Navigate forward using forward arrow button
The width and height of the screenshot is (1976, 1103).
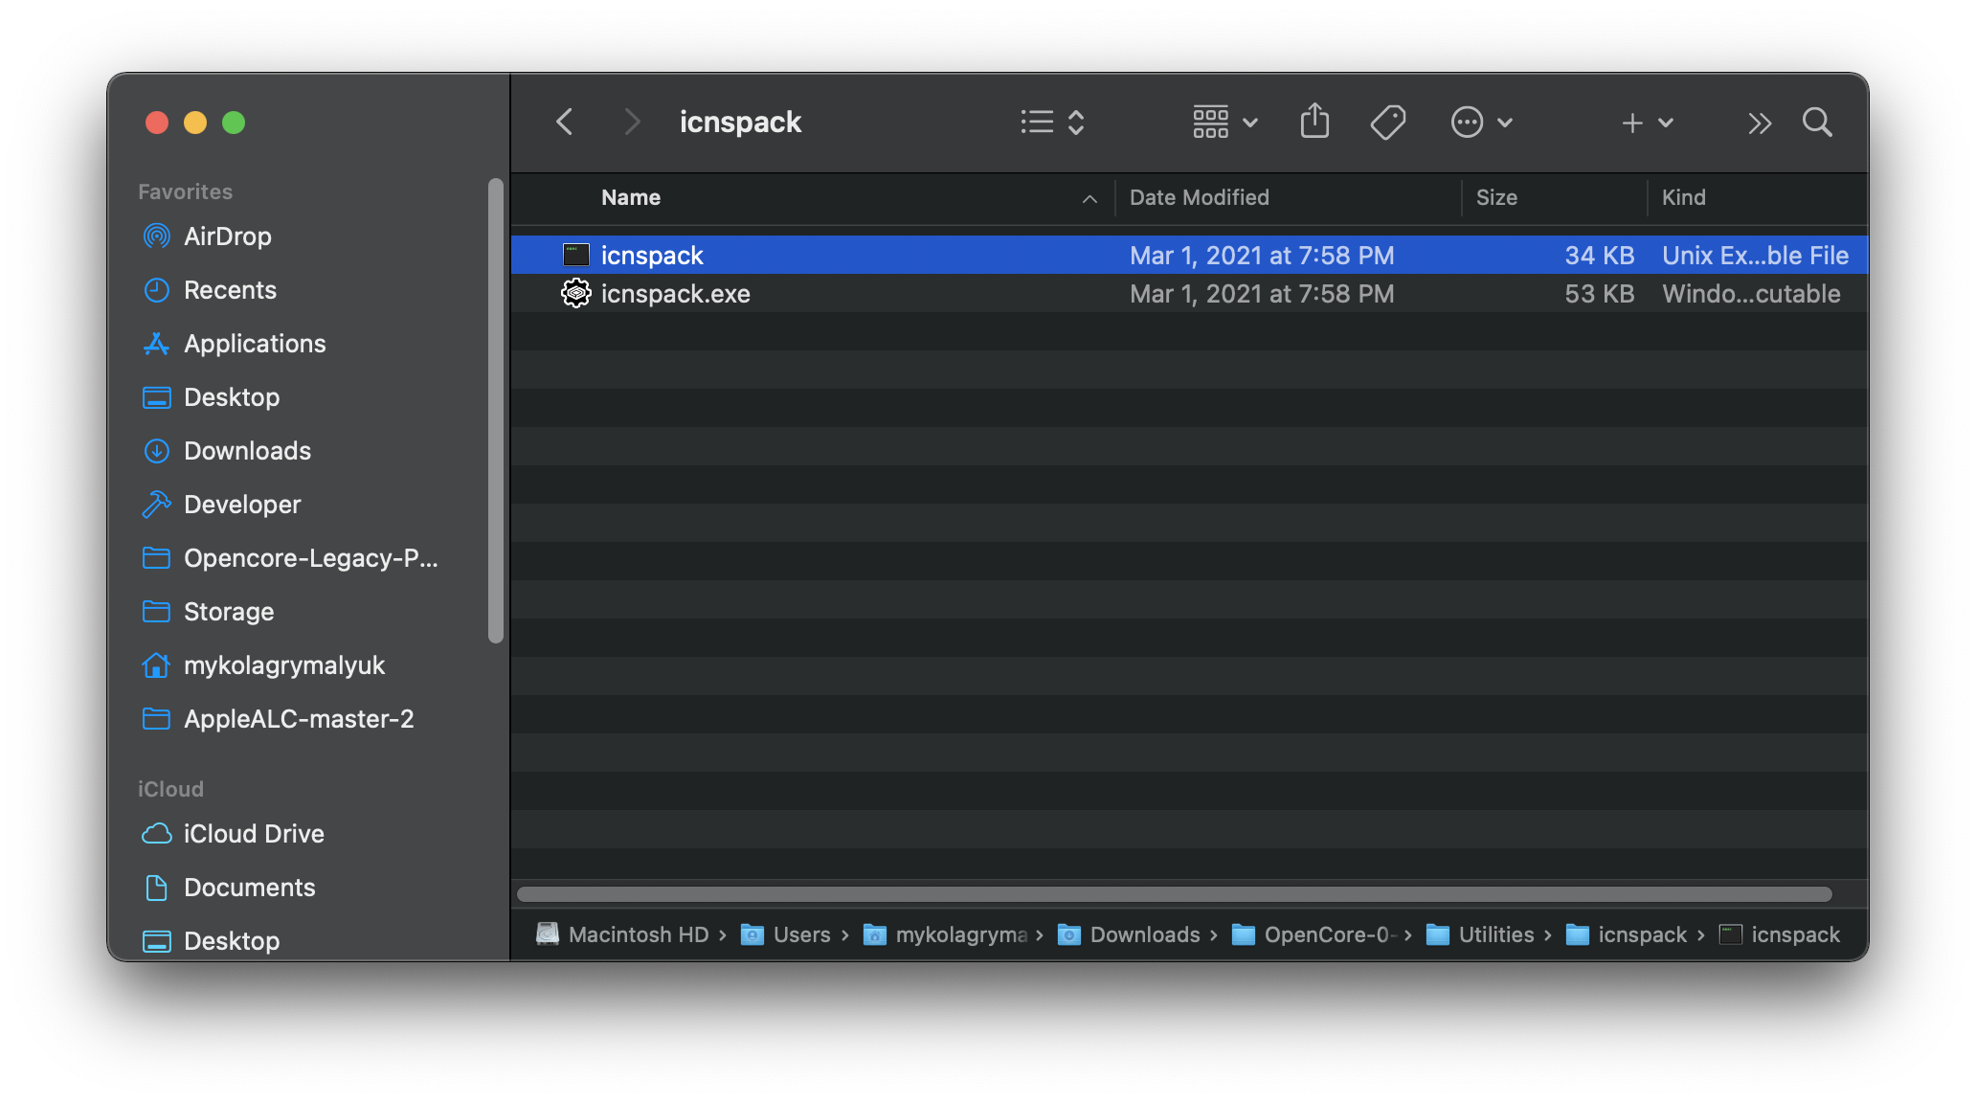[x=630, y=121]
